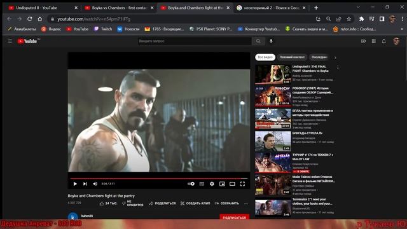Open more actions under the video
Viewport: 407px width, 229px height.
point(246,204)
